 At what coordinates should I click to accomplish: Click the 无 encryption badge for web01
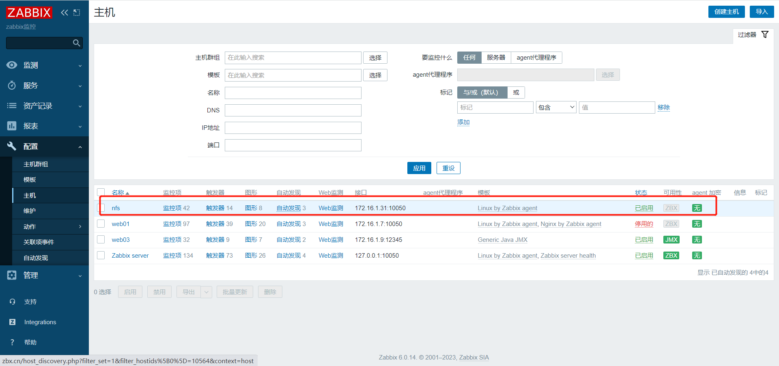click(697, 224)
